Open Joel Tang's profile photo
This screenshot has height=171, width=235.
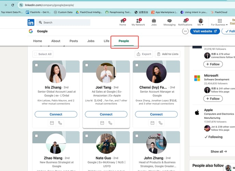[x=106, y=73]
